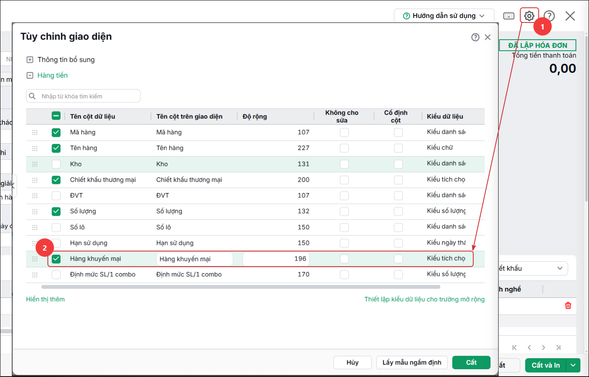Tick Cố định cột for Tên hàng
The image size is (589, 377).
(x=398, y=148)
